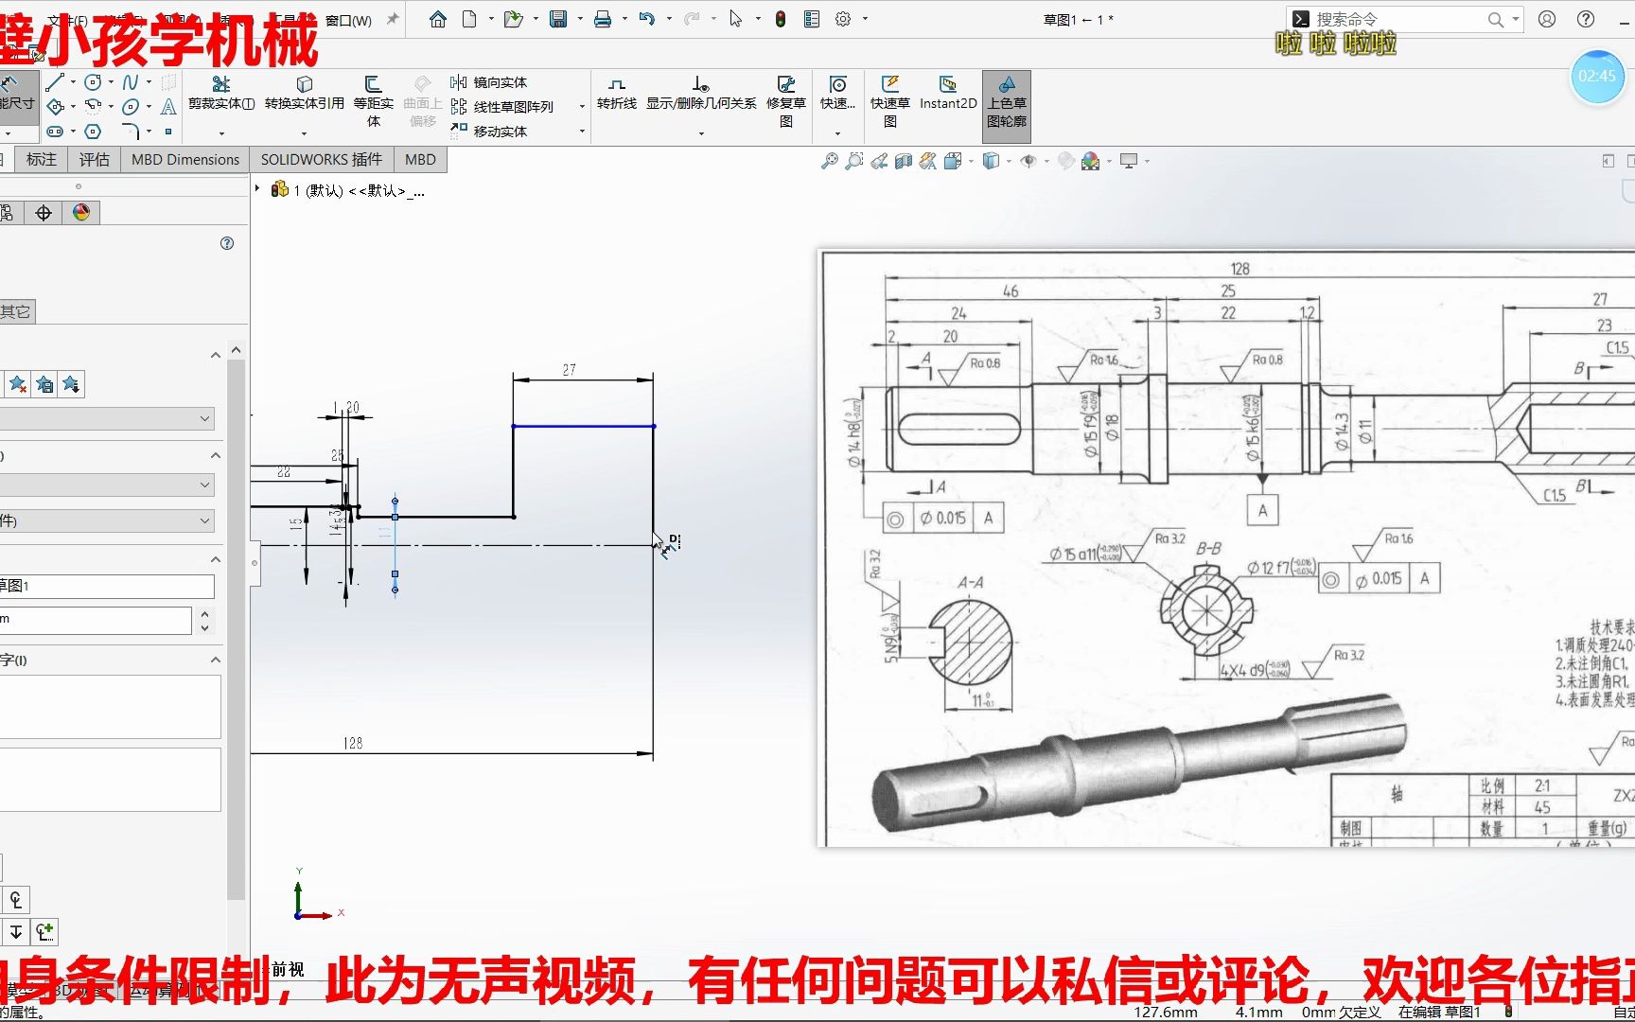Screen dimensions: 1635x1022
Task: Click Trim Entities (剪裁实体)
Action: [x=221, y=94]
